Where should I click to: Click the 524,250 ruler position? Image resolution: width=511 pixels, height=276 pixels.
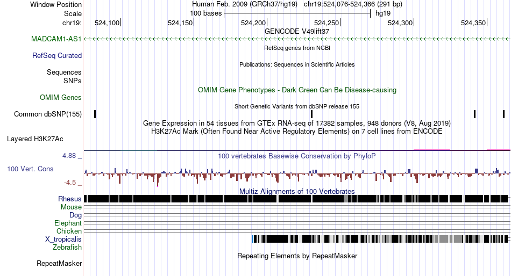click(x=327, y=23)
